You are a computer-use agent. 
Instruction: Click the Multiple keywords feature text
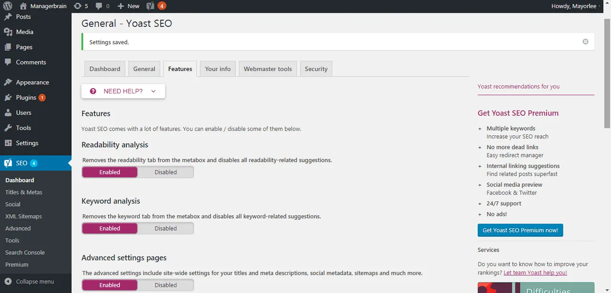tap(511, 129)
